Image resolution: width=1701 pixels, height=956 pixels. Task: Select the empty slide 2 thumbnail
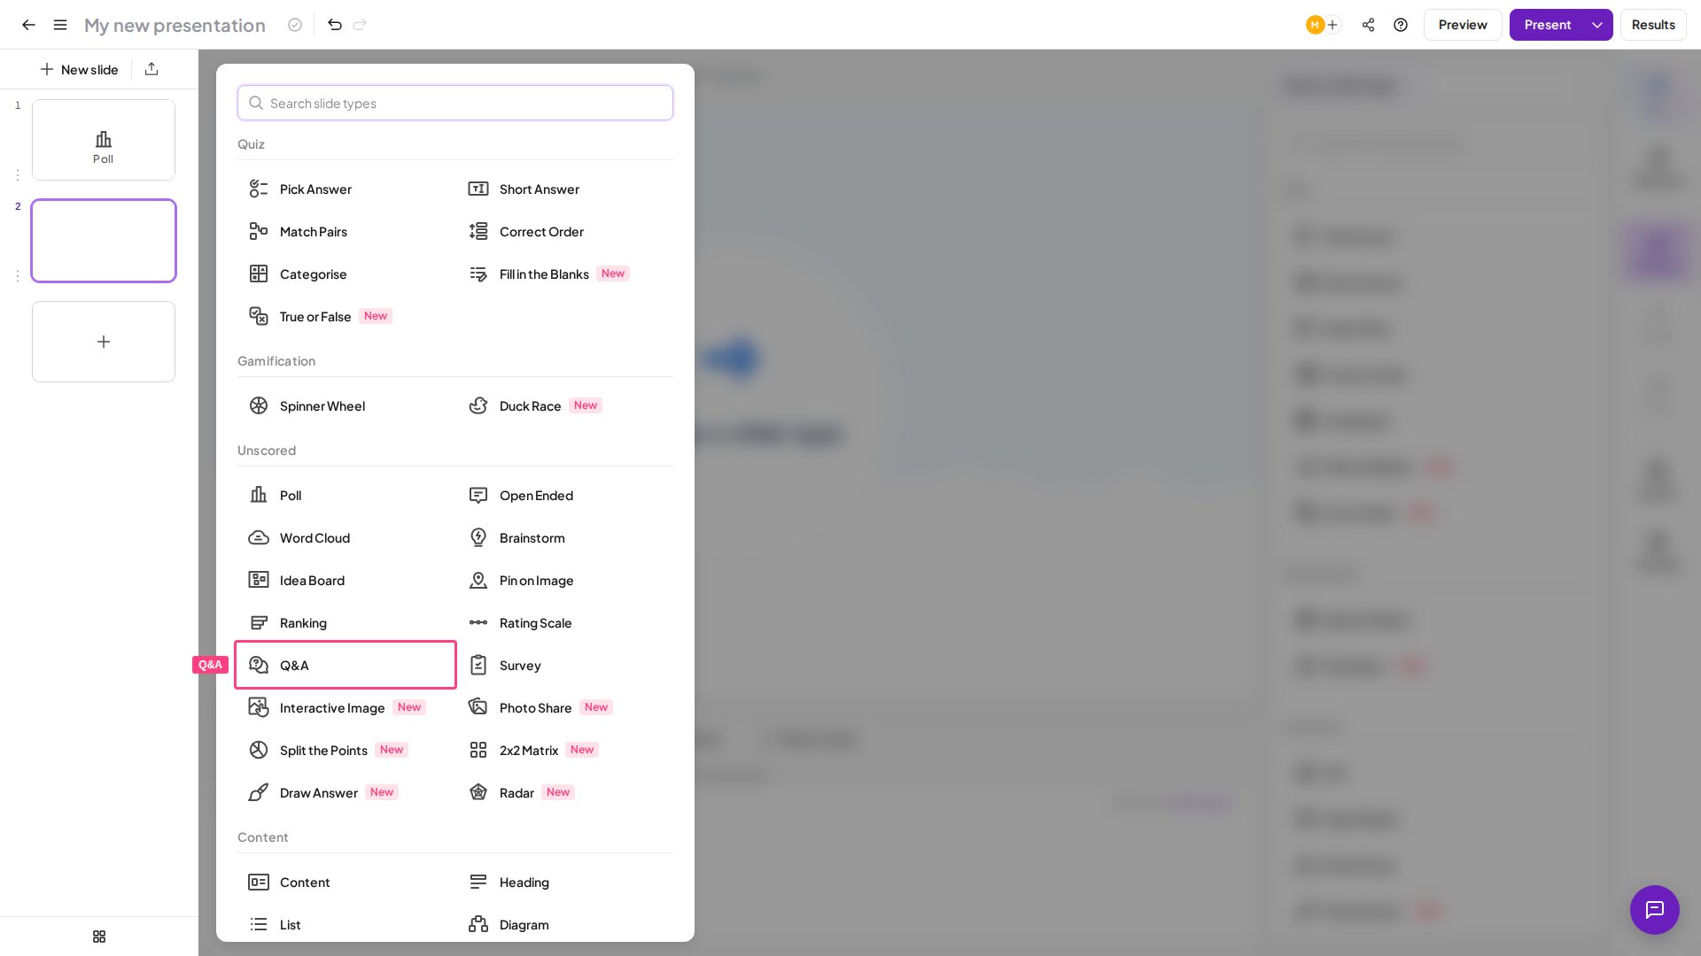(x=104, y=241)
